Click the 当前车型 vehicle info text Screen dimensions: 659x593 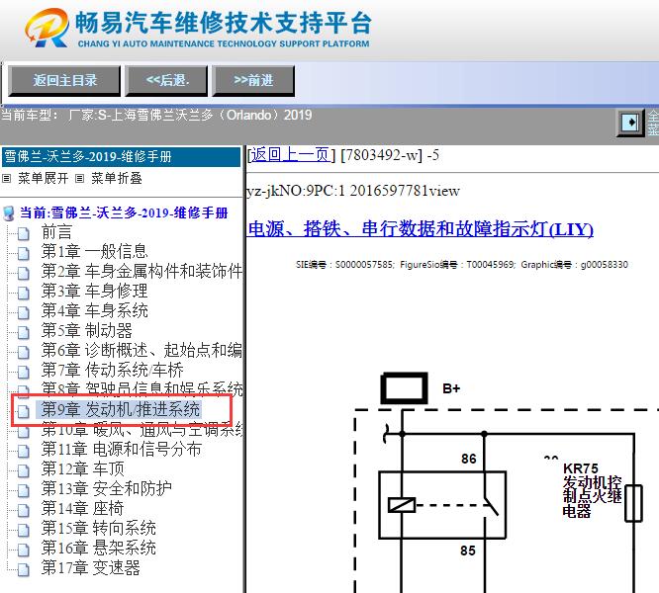click(156, 115)
